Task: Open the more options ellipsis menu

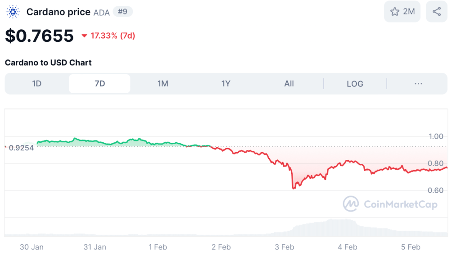Action: 418,84
